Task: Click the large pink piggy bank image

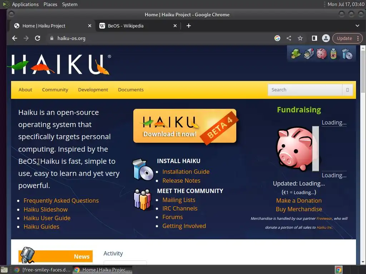Action: point(295,149)
